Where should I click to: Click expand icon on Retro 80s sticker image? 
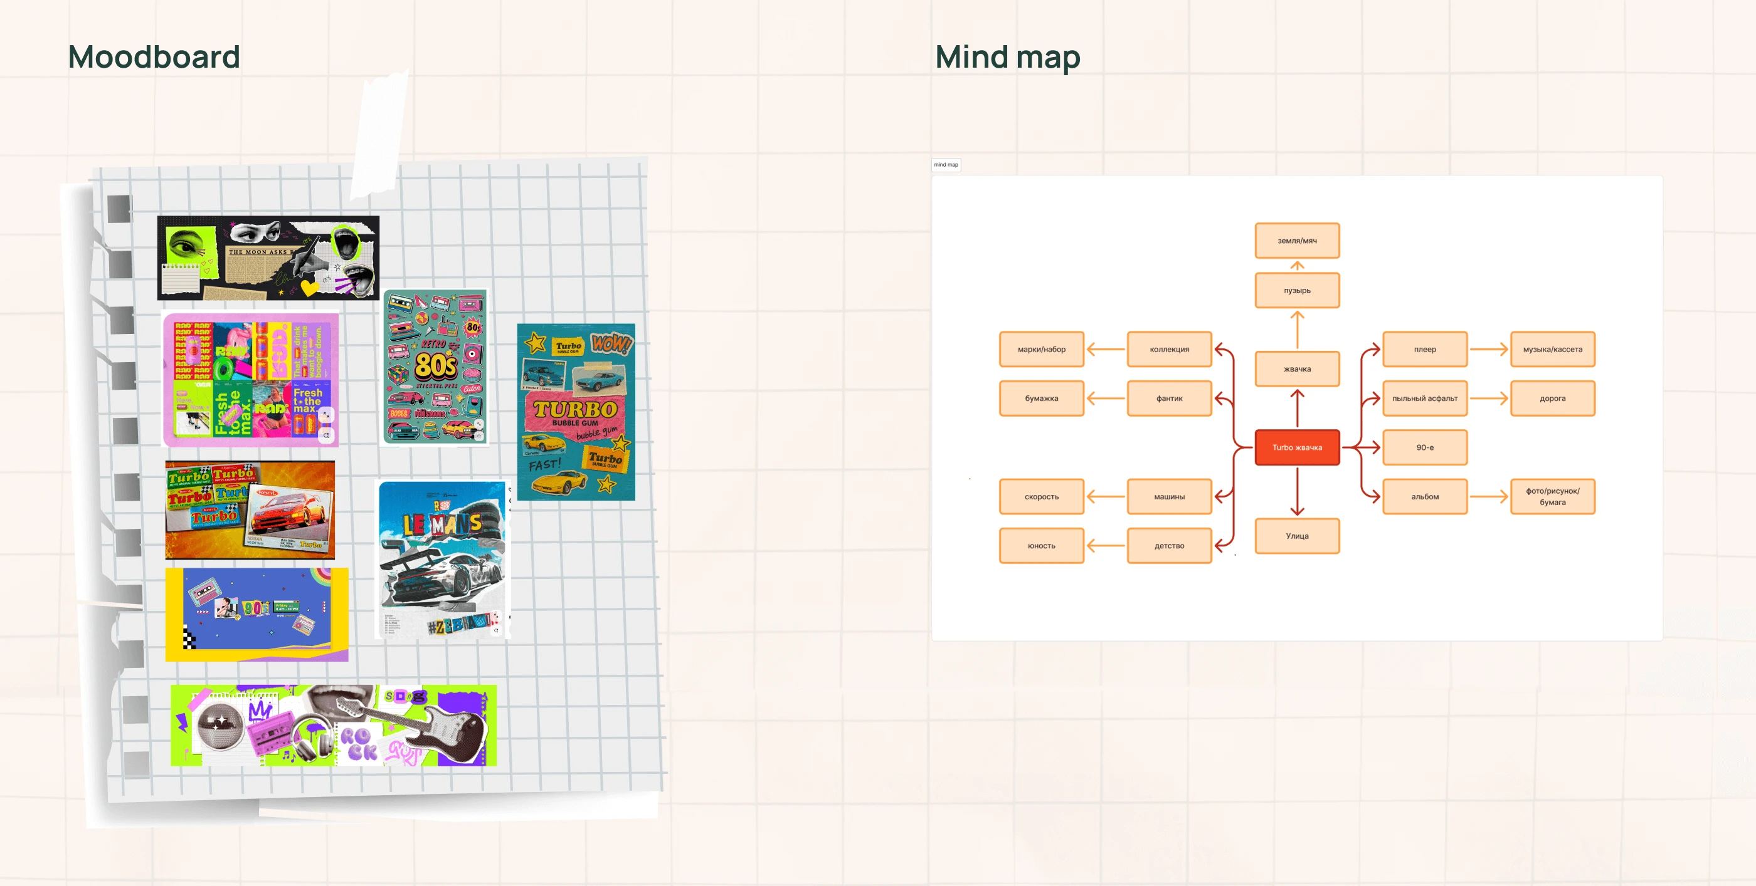tap(479, 424)
